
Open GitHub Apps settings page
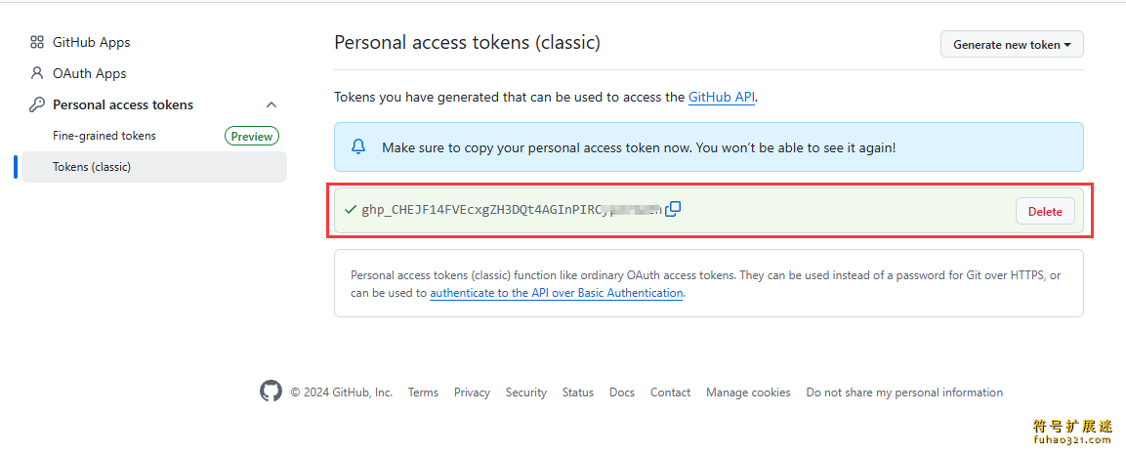point(91,42)
